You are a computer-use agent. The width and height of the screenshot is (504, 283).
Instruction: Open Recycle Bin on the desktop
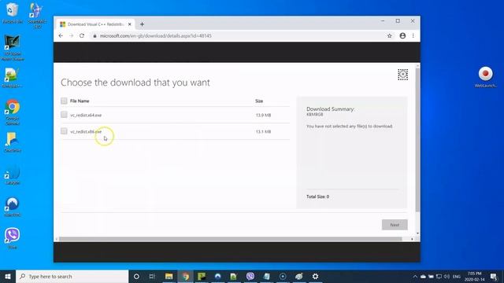(13, 13)
